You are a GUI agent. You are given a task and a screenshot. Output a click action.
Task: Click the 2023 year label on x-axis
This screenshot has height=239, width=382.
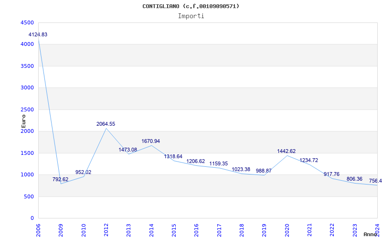pos(355,231)
